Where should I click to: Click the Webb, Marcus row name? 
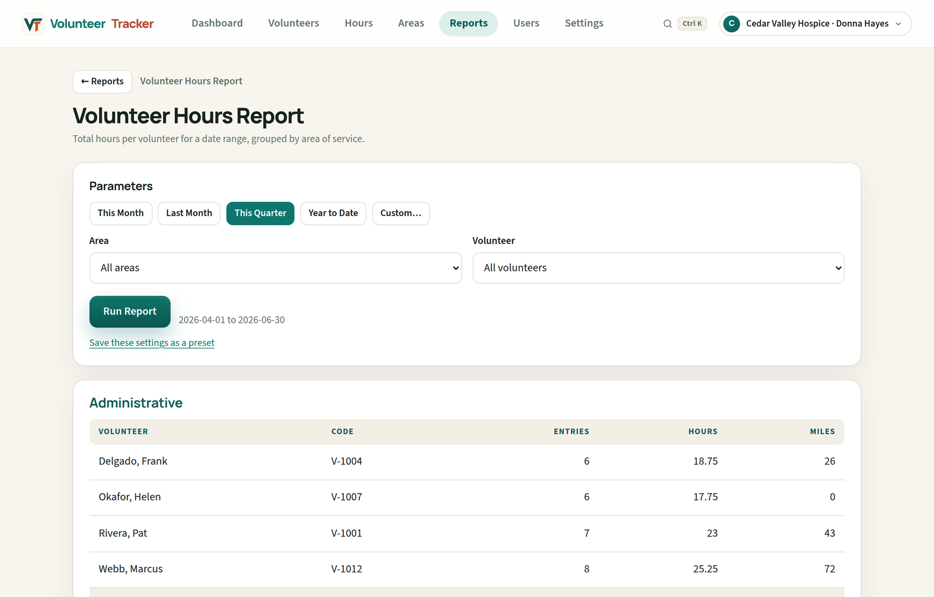click(x=131, y=569)
